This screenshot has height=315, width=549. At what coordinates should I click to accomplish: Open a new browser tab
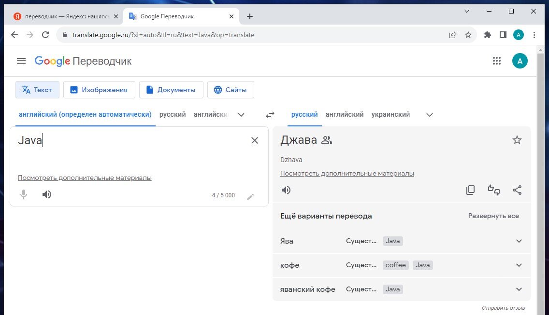(x=250, y=16)
